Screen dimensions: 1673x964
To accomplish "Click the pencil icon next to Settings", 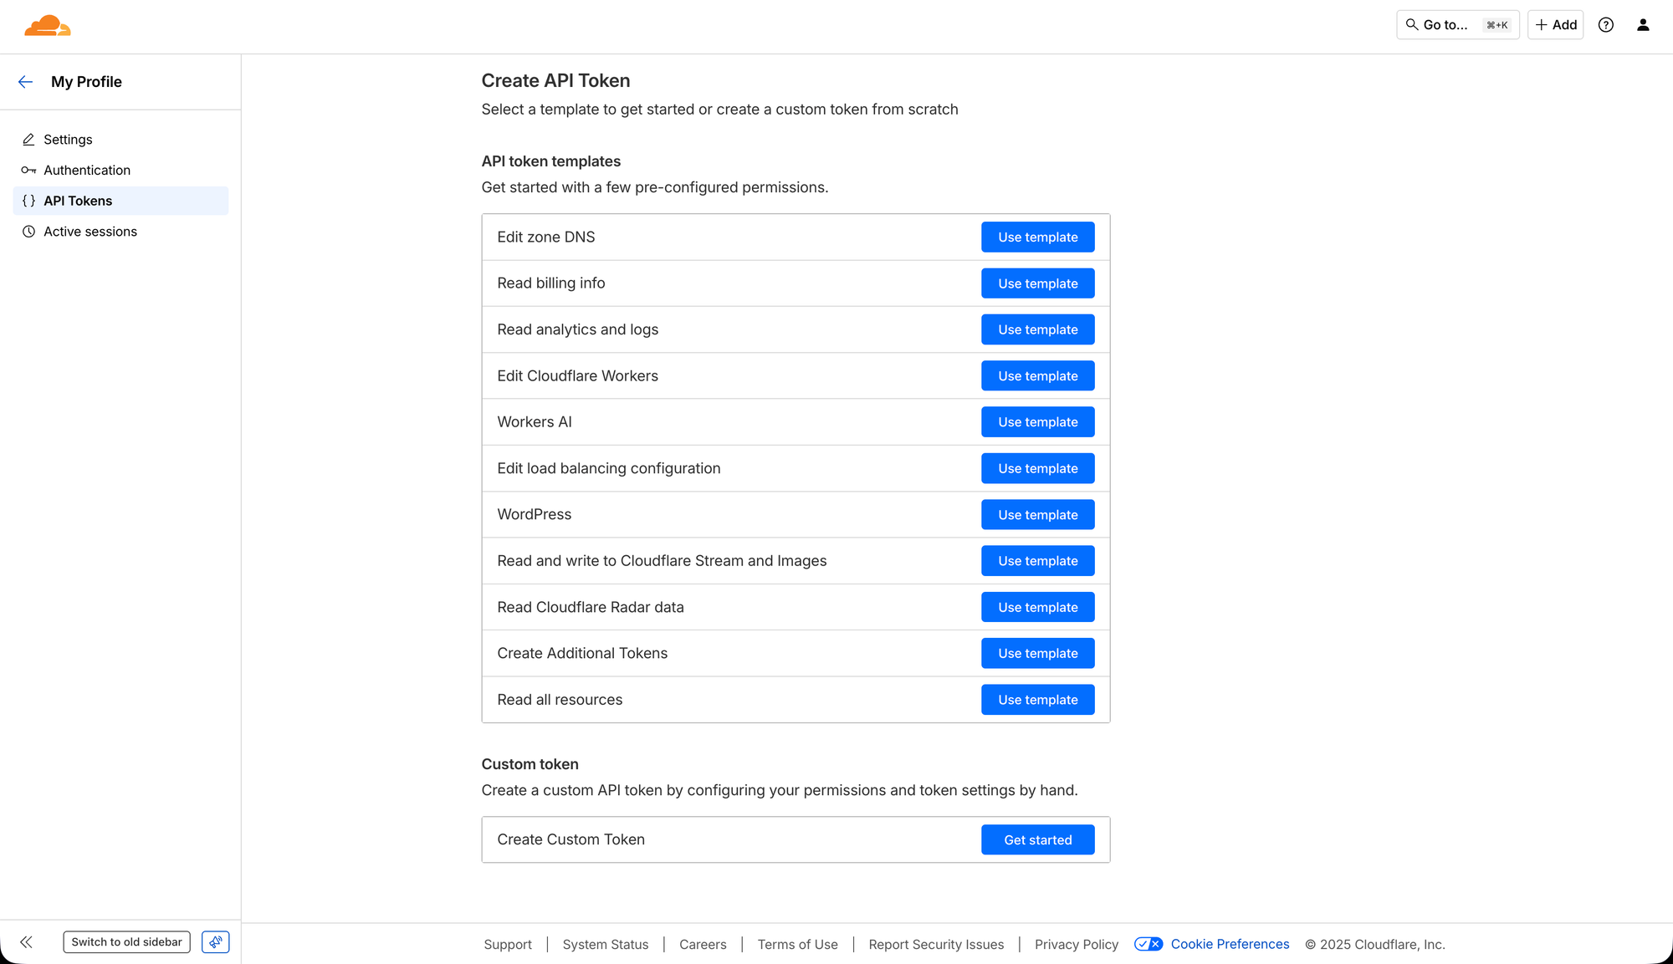I will [x=29, y=139].
